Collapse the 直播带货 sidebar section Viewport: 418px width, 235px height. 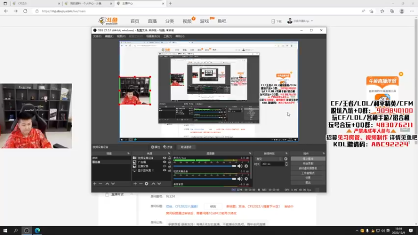(x=132, y=194)
